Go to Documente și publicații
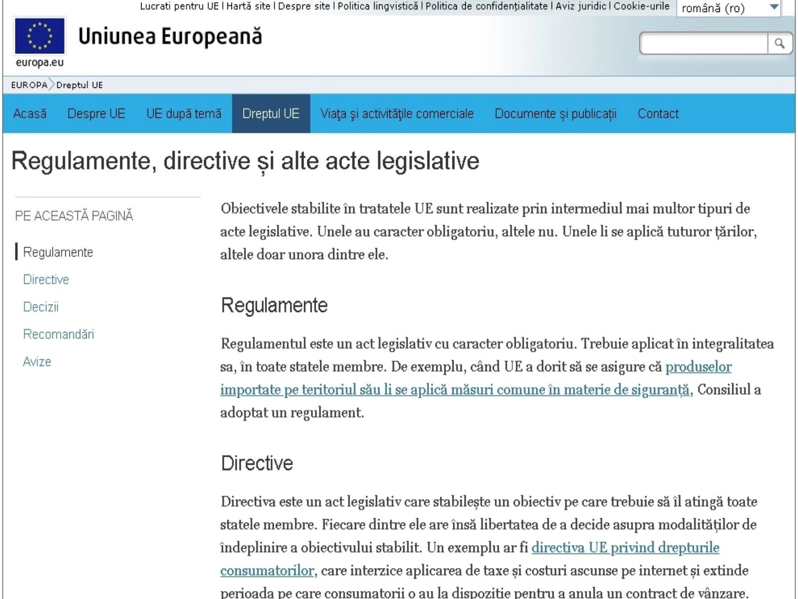This screenshot has width=798, height=599. [x=555, y=114]
